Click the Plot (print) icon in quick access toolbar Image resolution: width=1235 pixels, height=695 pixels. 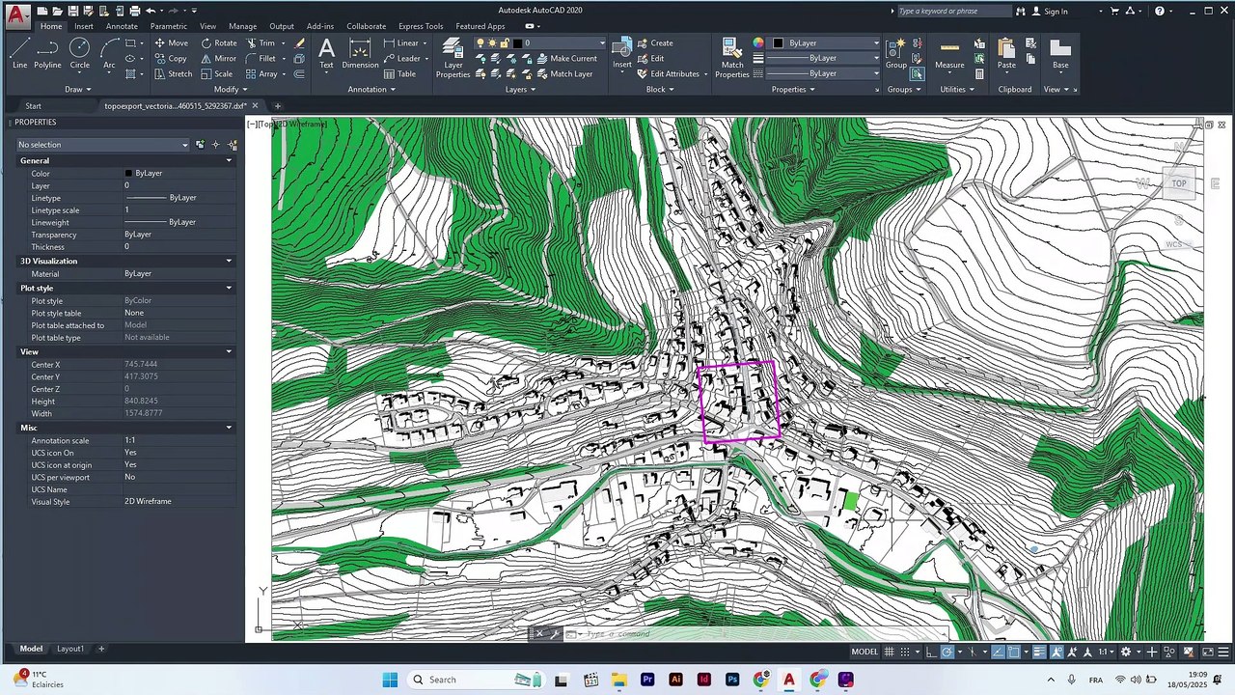[x=135, y=11]
